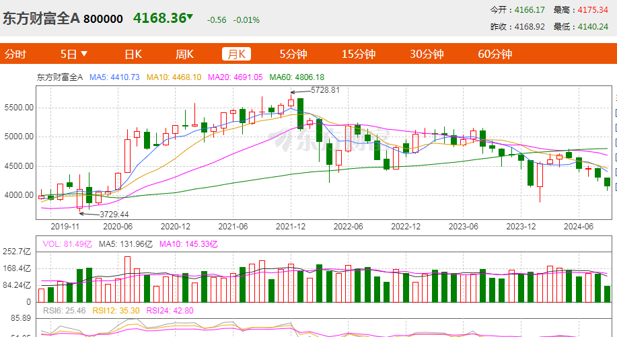Switch to the 日K tab
Screen dimensions: 617x337
(x=133, y=54)
